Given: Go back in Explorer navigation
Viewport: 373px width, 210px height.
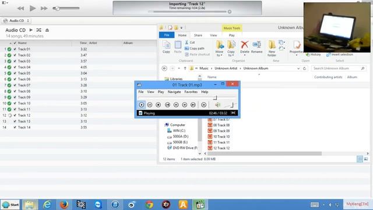Looking at the screenshot, I should (164, 69).
